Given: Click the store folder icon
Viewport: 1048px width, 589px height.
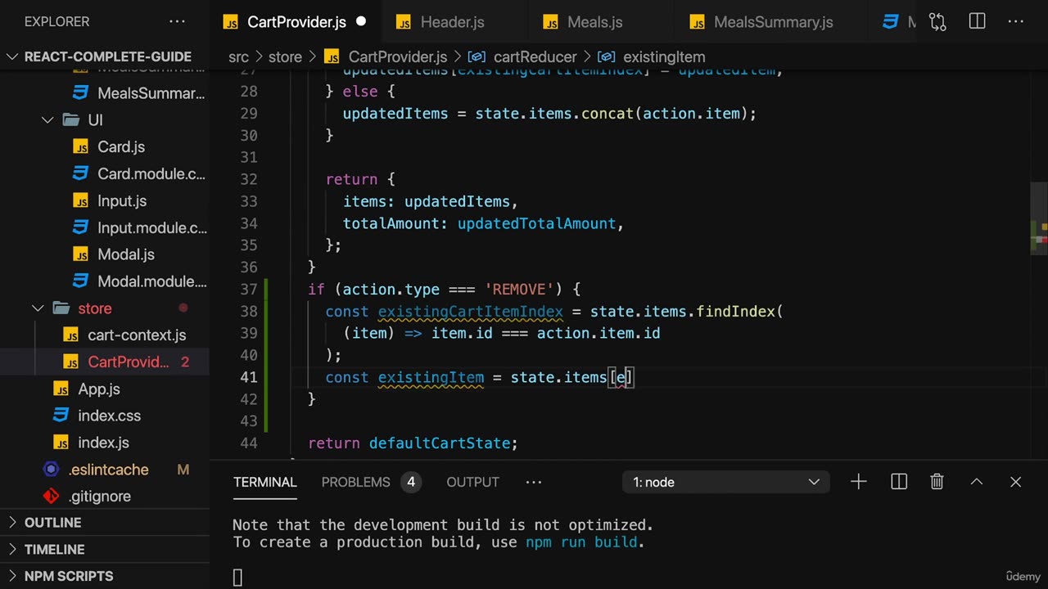Looking at the screenshot, I should pyautogui.click(x=61, y=308).
